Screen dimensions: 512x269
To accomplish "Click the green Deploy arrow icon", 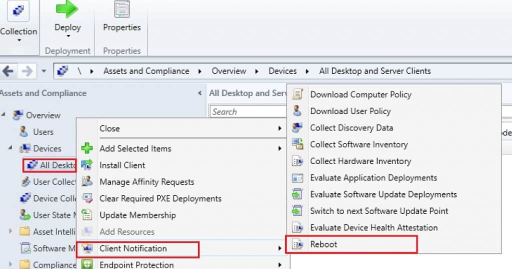I will tap(67, 10).
